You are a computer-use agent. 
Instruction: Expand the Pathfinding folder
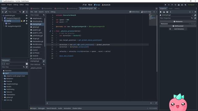(3, 89)
